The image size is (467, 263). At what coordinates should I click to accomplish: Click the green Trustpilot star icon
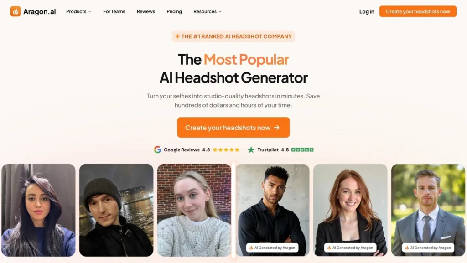click(x=251, y=150)
